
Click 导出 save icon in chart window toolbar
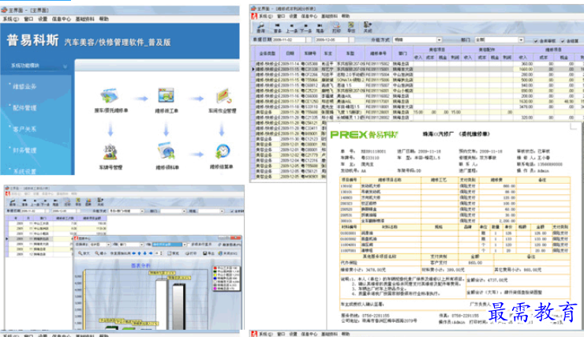(x=208, y=253)
